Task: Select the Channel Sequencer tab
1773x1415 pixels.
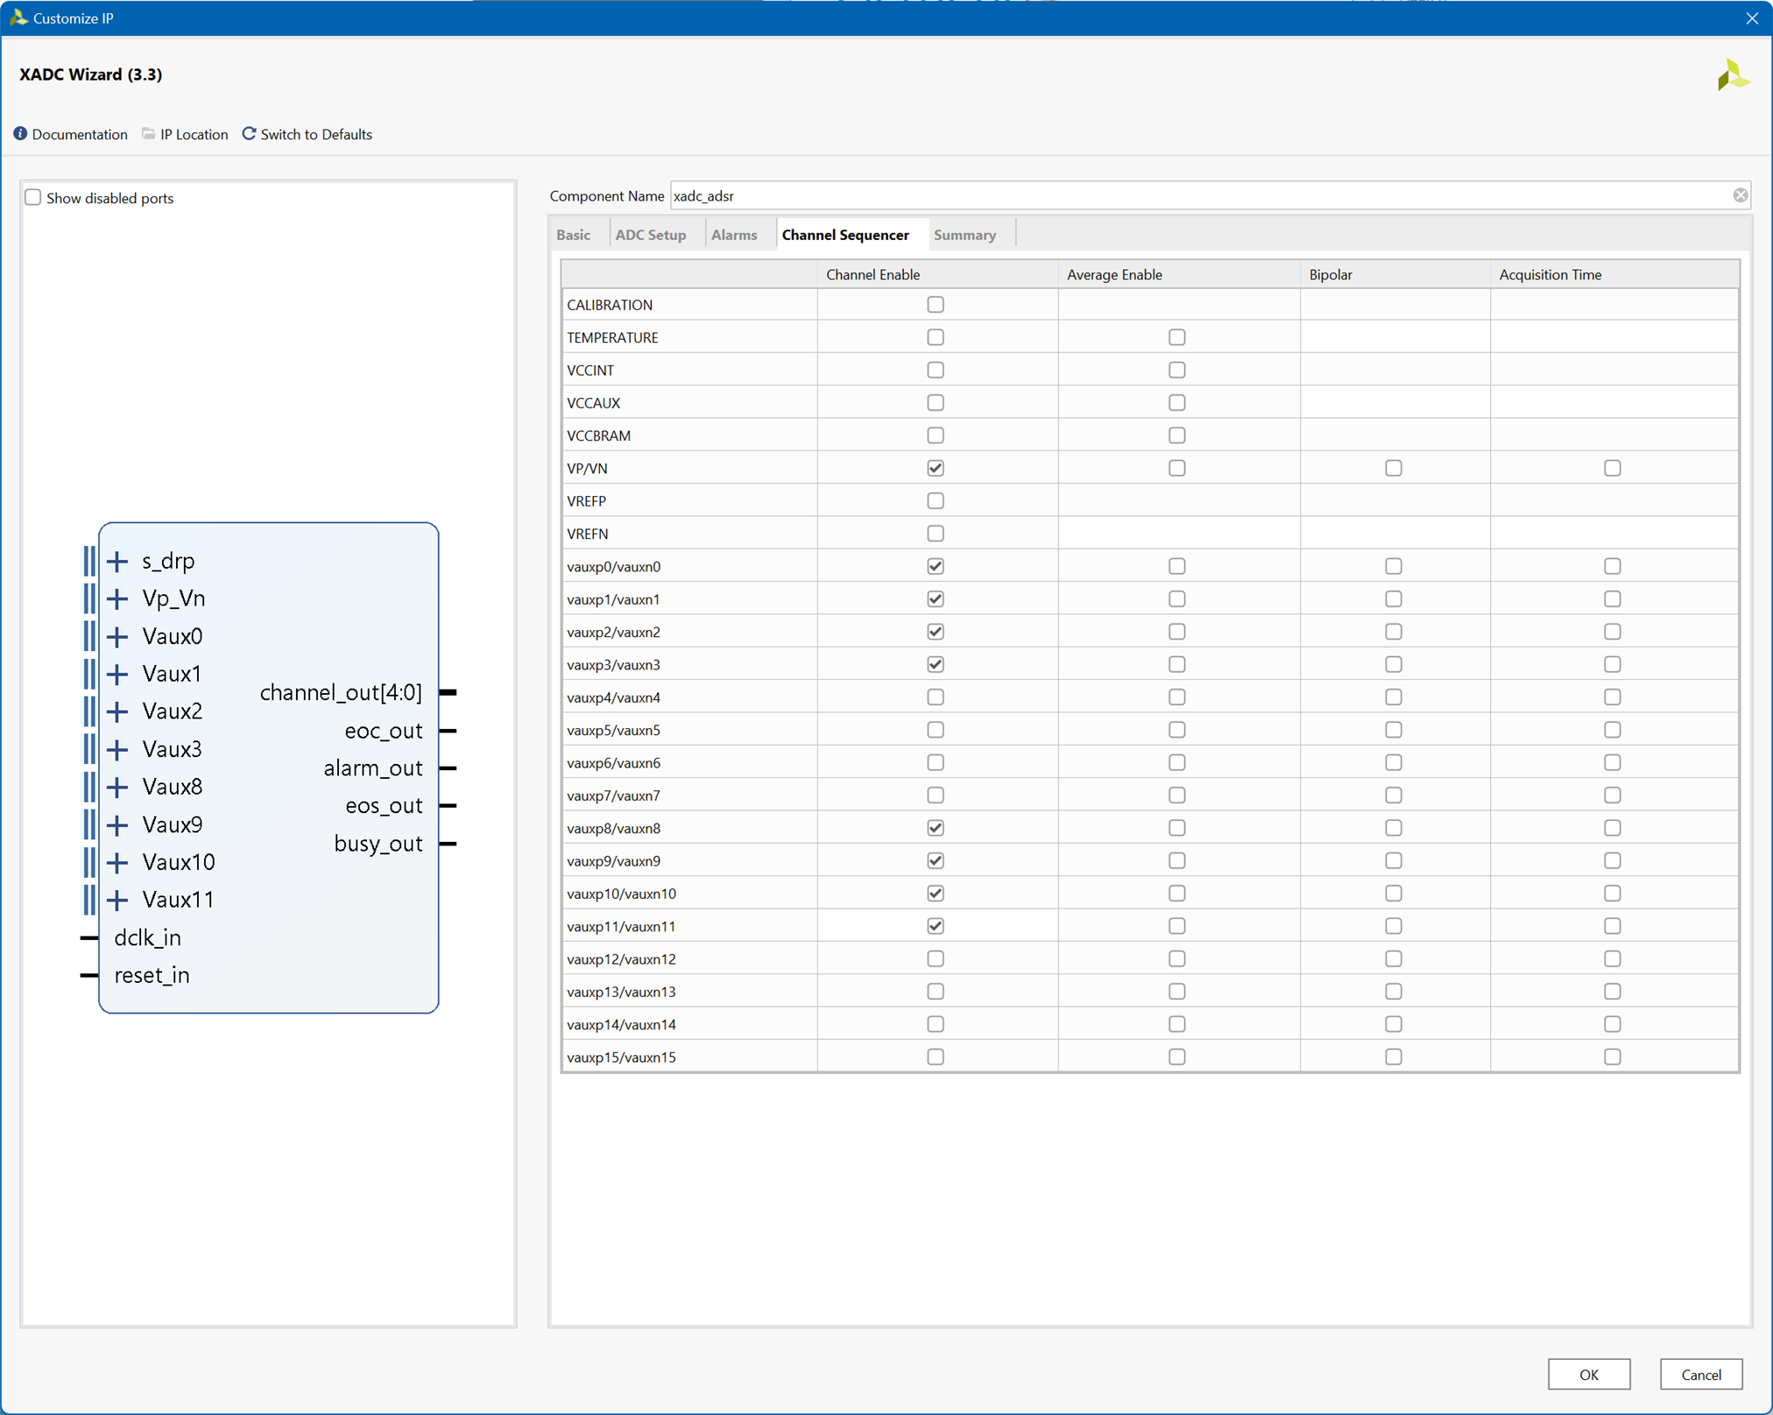Action: point(845,235)
